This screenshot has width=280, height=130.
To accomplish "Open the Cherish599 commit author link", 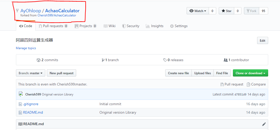I will 33,94.
